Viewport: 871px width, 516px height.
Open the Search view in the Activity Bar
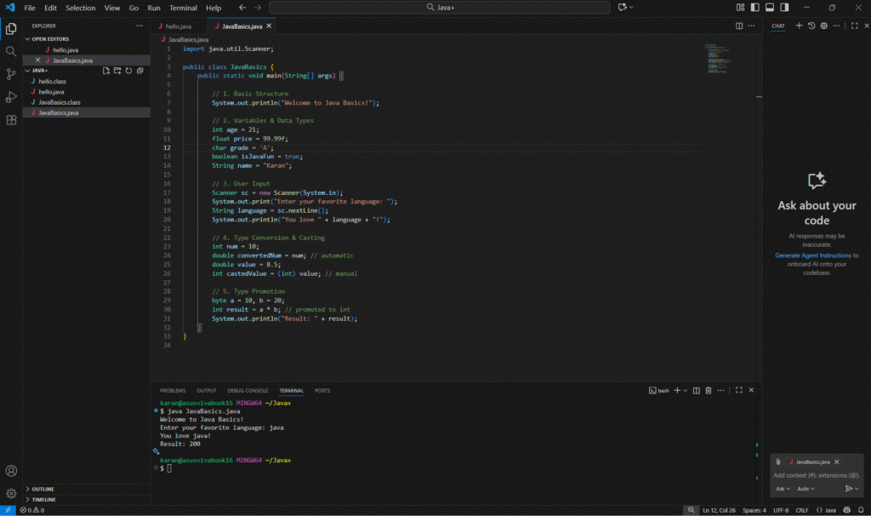point(10,50)
